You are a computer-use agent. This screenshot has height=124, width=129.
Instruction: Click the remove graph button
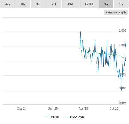point(116,12)
